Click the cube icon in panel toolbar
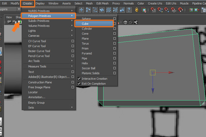Image resolution: width=206 pixels, height=137 pixels. pyautogui.click(x=125, y=22)
